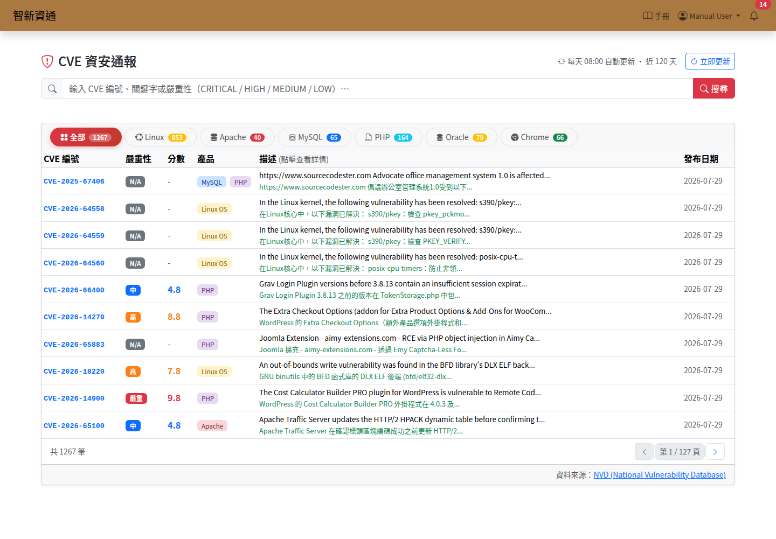Open CVE-2026-64560 link

pyautogui.click(x=74, y=263)
